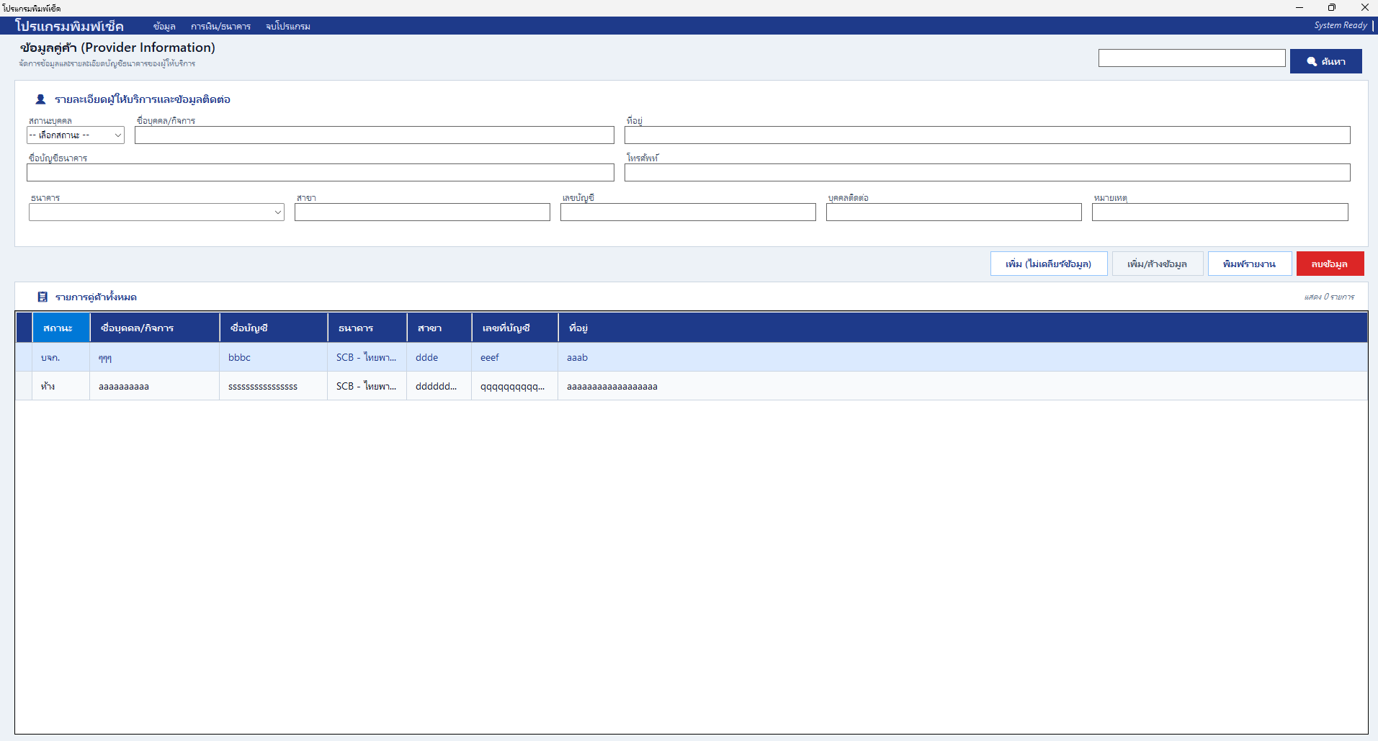Viewport: 1378px width, 741px height.
Task: Open the สถานะบุคคล status dropdown
Action: [76, 135]
